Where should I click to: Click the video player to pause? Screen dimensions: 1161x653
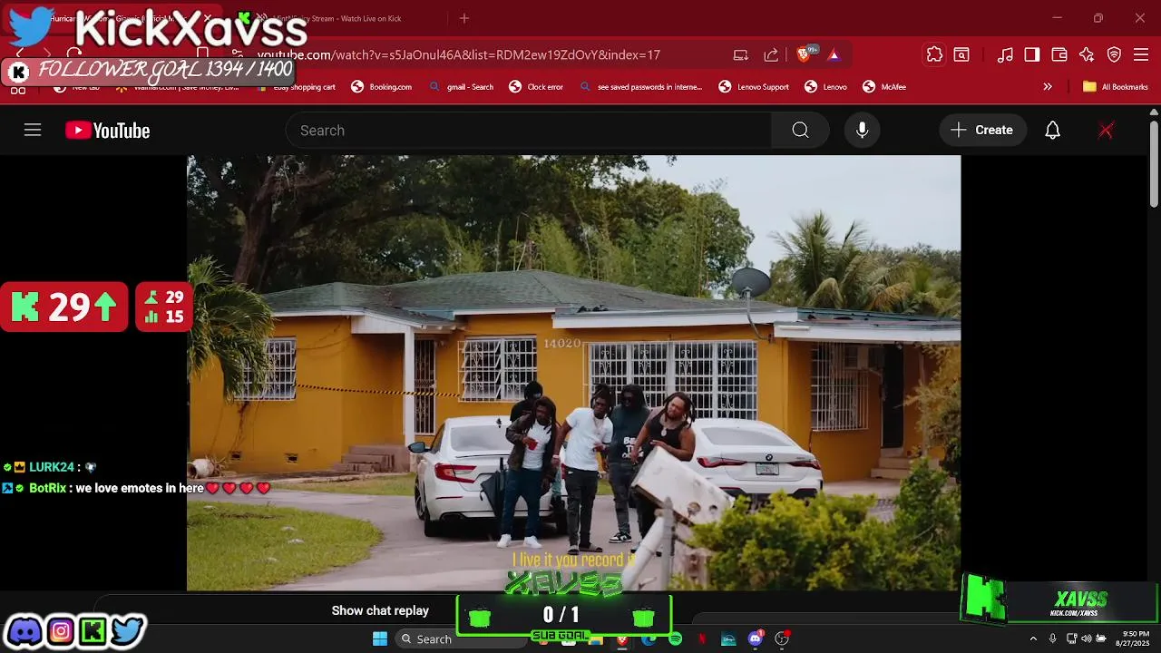[x=573, y=373]
